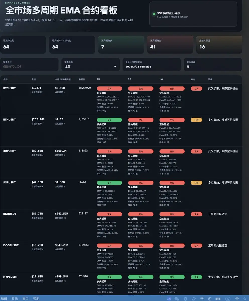Click BTCUSDT market cap $1.37T
Viewport: 249px width, 301px height.
click(x=36, y=88)
